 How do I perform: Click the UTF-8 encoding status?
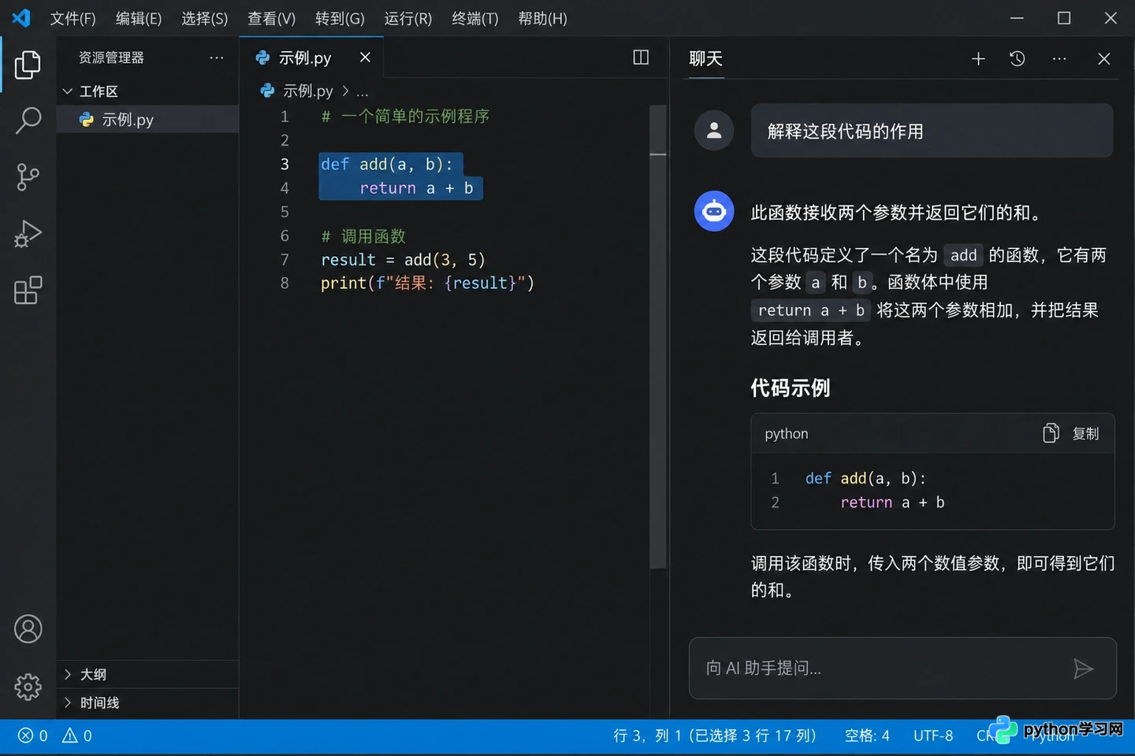point(933,736)
